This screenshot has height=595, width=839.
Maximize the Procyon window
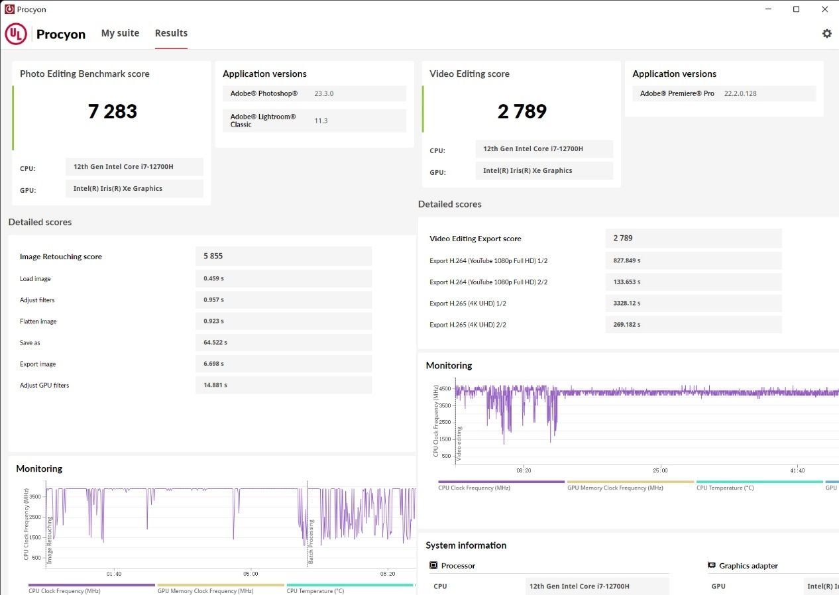(796, 9)
